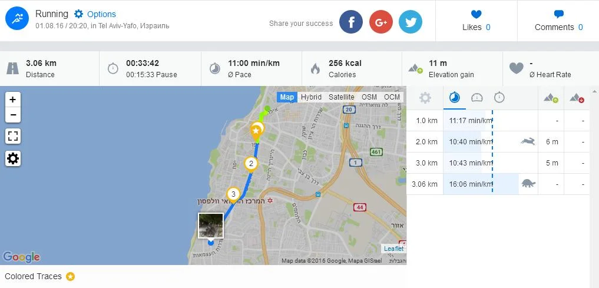This screenshot has width=599, height=288.
Task: Share run on Twitter
Action: (411, 22)
